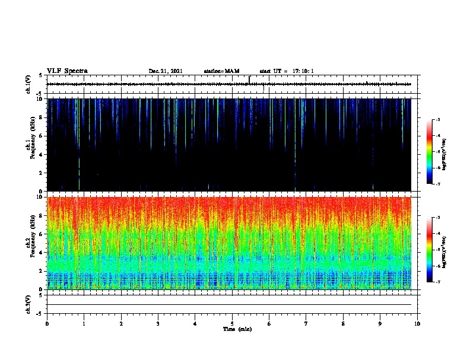
Task: Click time axis tick label "8"
Action: 343,324
